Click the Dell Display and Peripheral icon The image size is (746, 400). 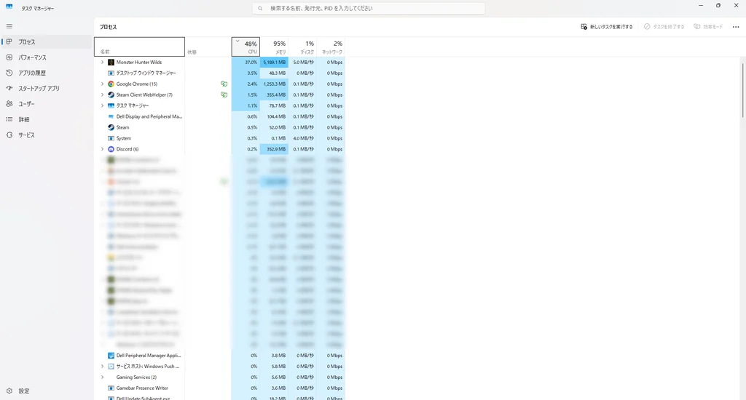111,116
